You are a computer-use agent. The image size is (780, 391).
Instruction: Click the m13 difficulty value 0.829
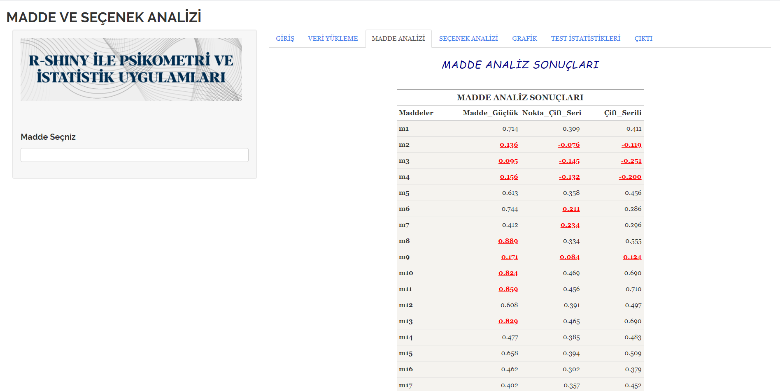[508, 321]
